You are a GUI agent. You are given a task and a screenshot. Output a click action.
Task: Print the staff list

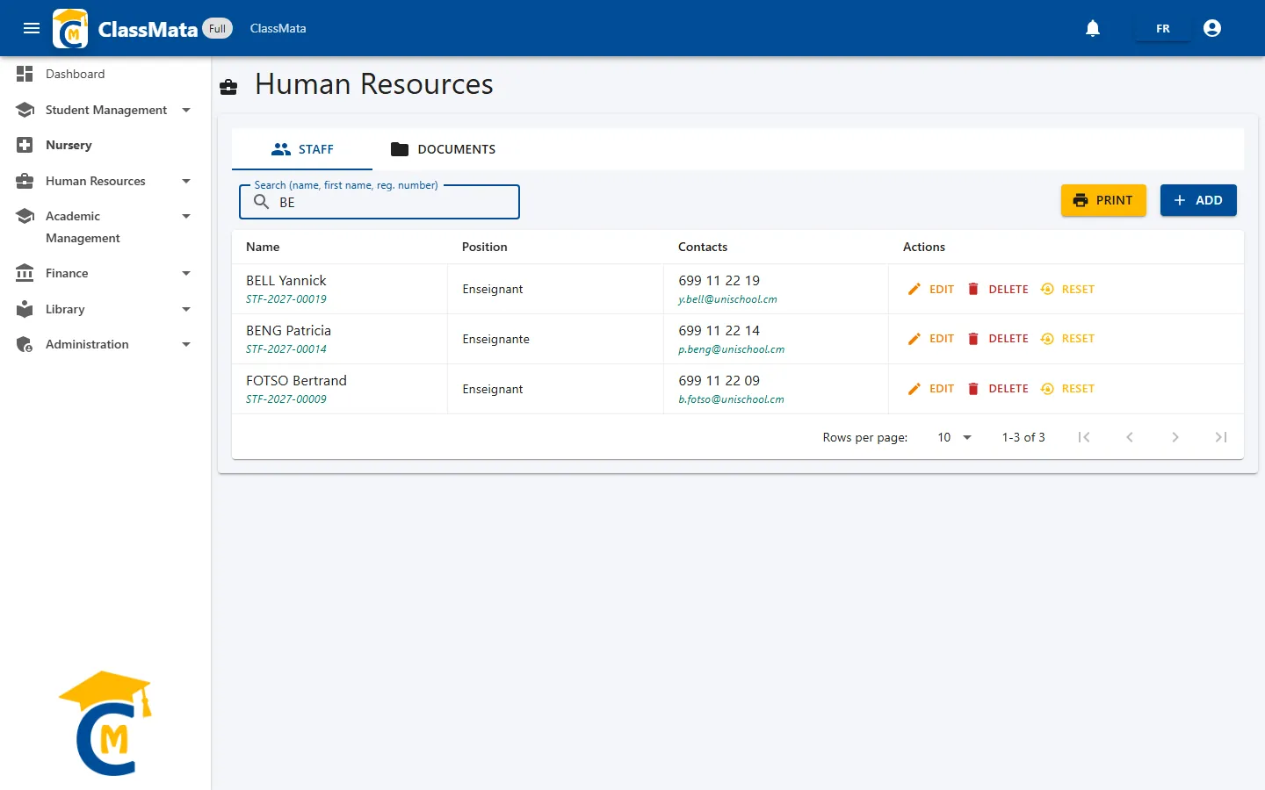pyautogui.click(x=1103, y=200)
